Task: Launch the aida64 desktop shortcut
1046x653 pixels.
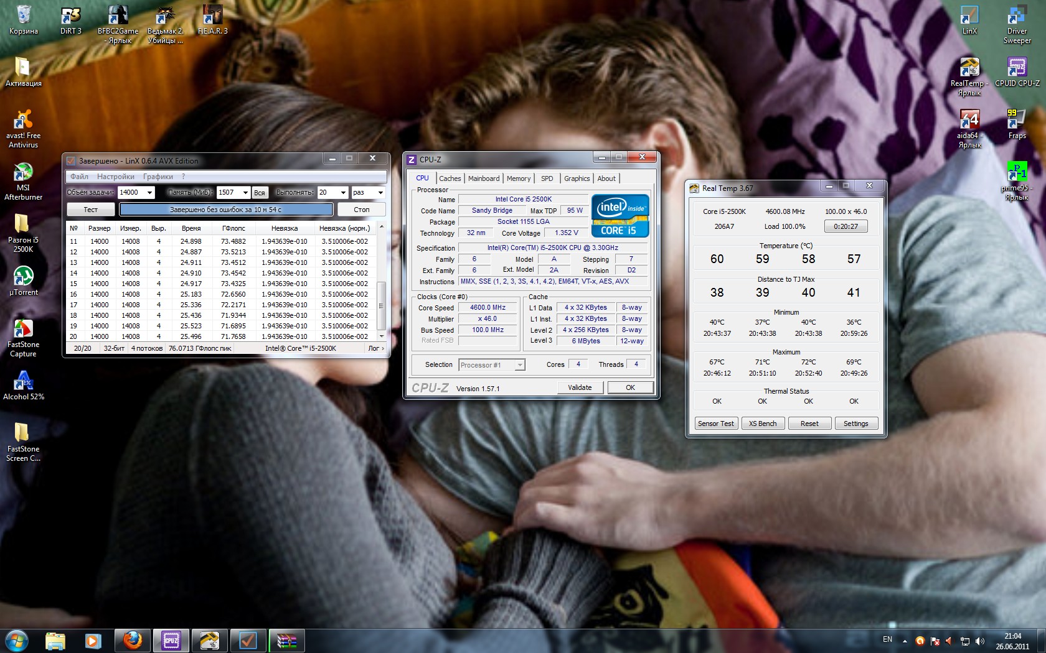Action: 969,121
